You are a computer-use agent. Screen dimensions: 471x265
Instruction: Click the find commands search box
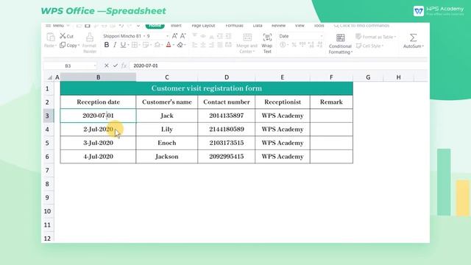(361, 26)
